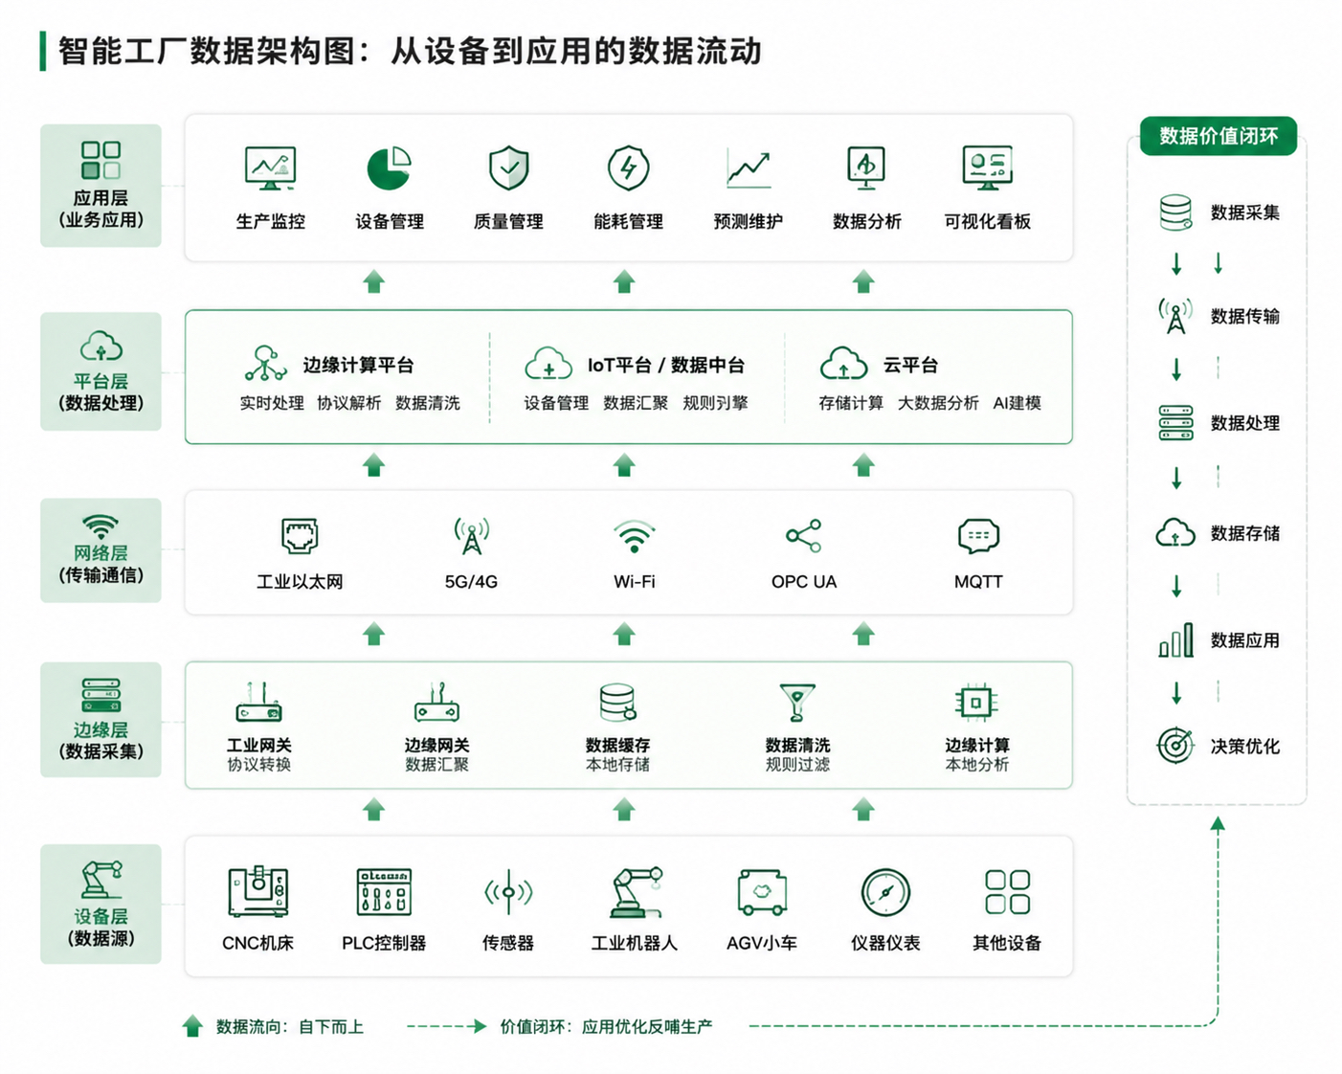Screen dimensions: 1342x1074
Task: Click the 大数据分析 label
Action: [x=938, y=403]
